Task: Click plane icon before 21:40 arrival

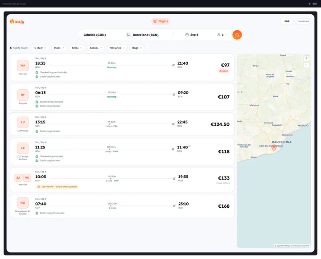Action: click(x=173, y=66)
